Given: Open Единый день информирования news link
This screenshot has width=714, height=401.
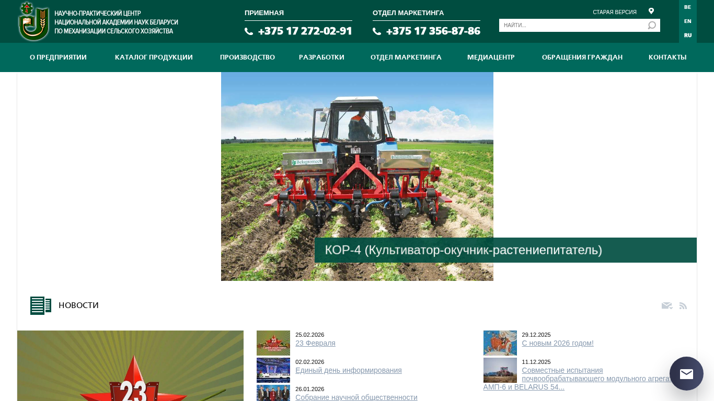Looking at the screenshot, I should 349,370.
